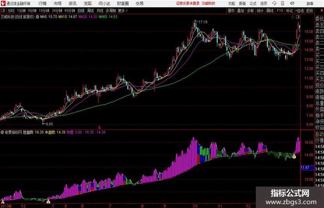The height and width of the screenshot is (208, 324).
Task: Click the money-bag signal near December end
Action: point(294,156)
